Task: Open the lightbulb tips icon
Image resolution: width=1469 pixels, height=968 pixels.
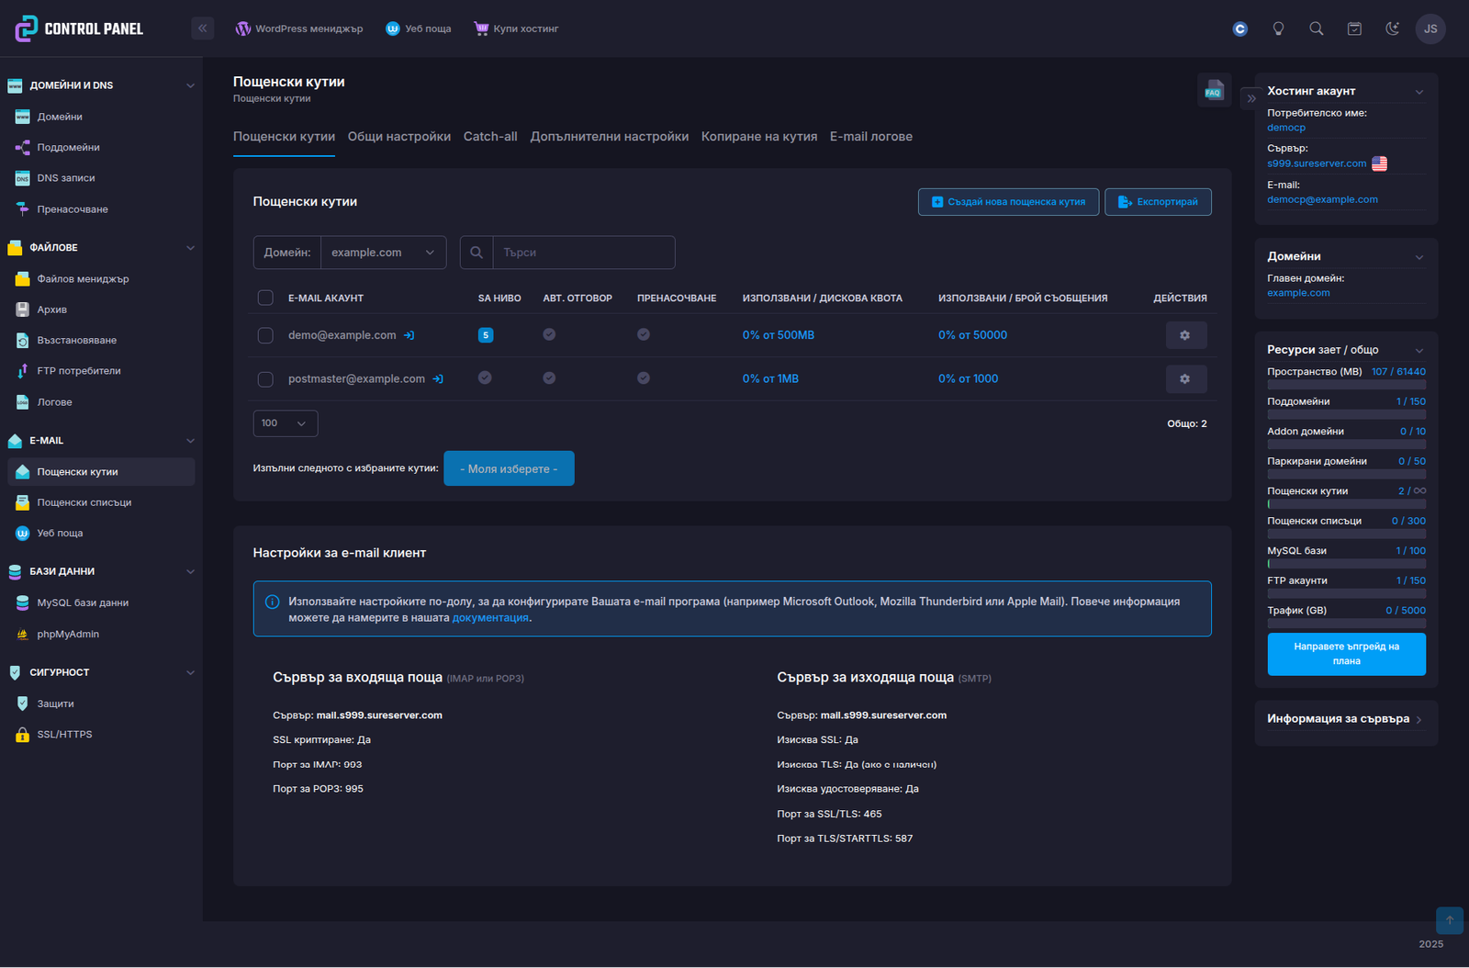Action: point(1278,28)
